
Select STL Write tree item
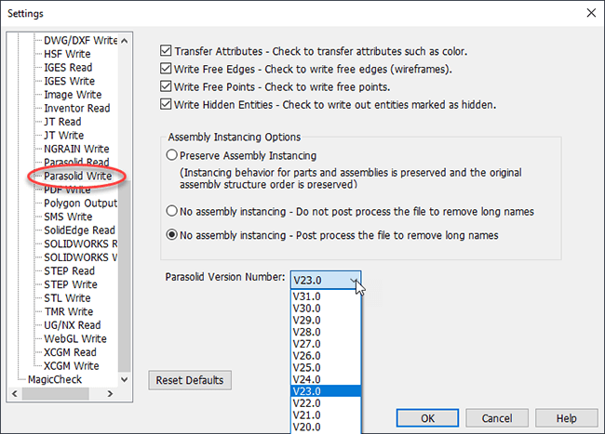click(x=67, y=298)
